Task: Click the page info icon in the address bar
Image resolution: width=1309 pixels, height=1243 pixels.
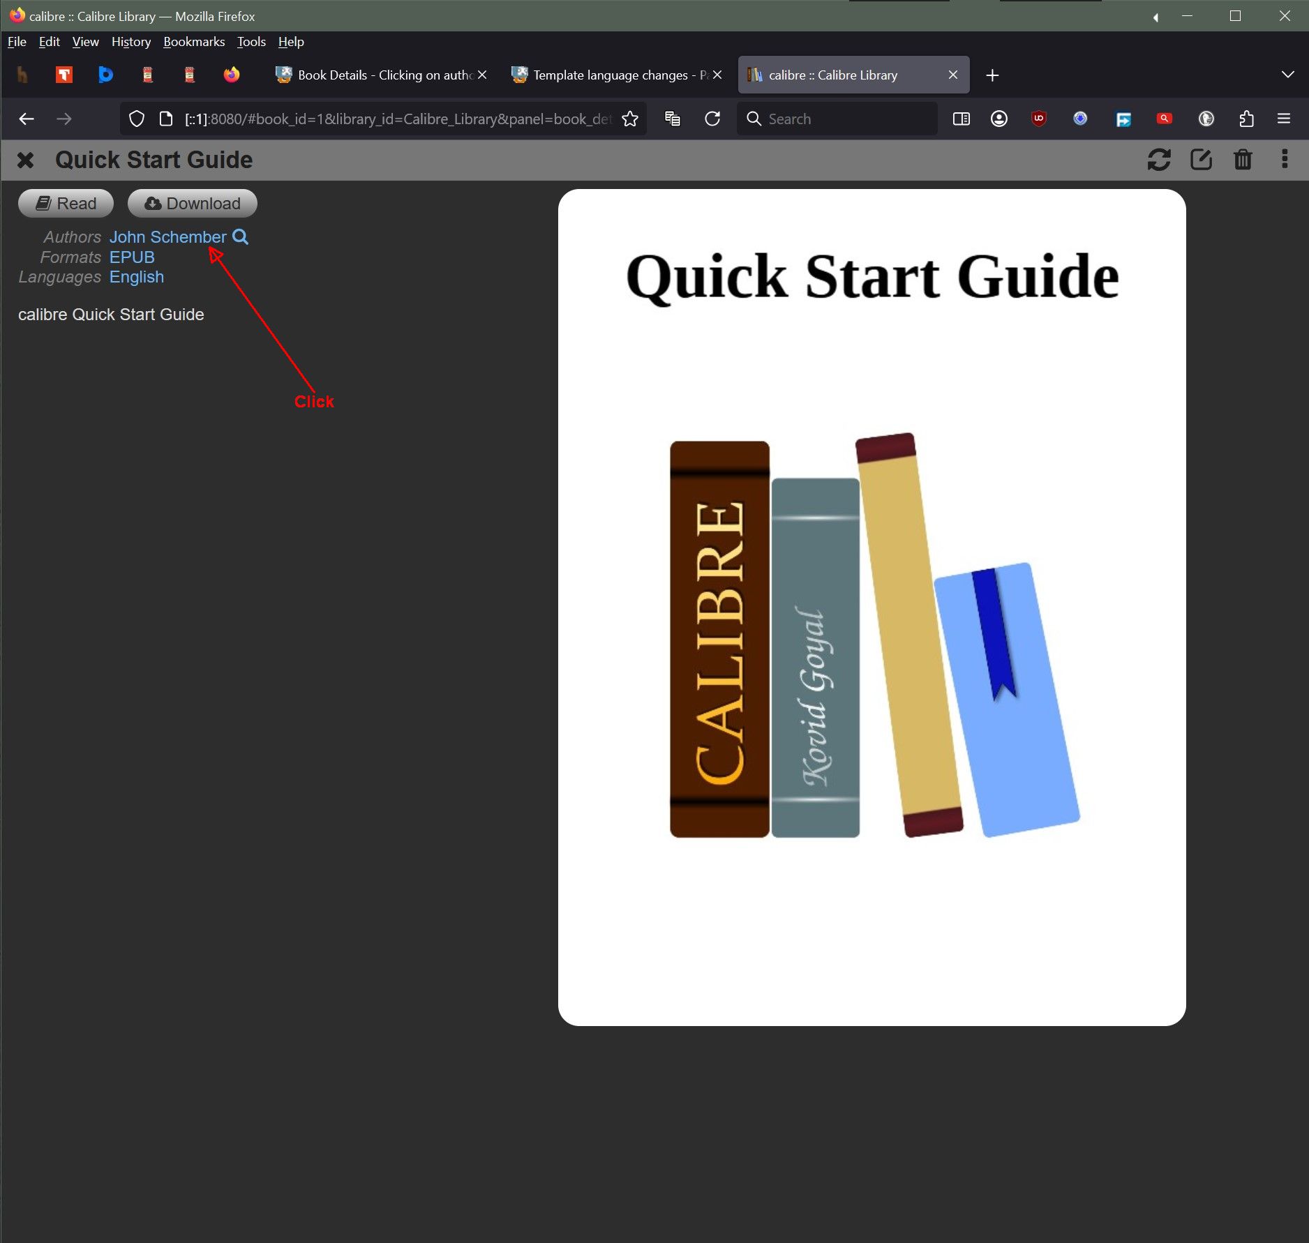Action: click(166, 119)
